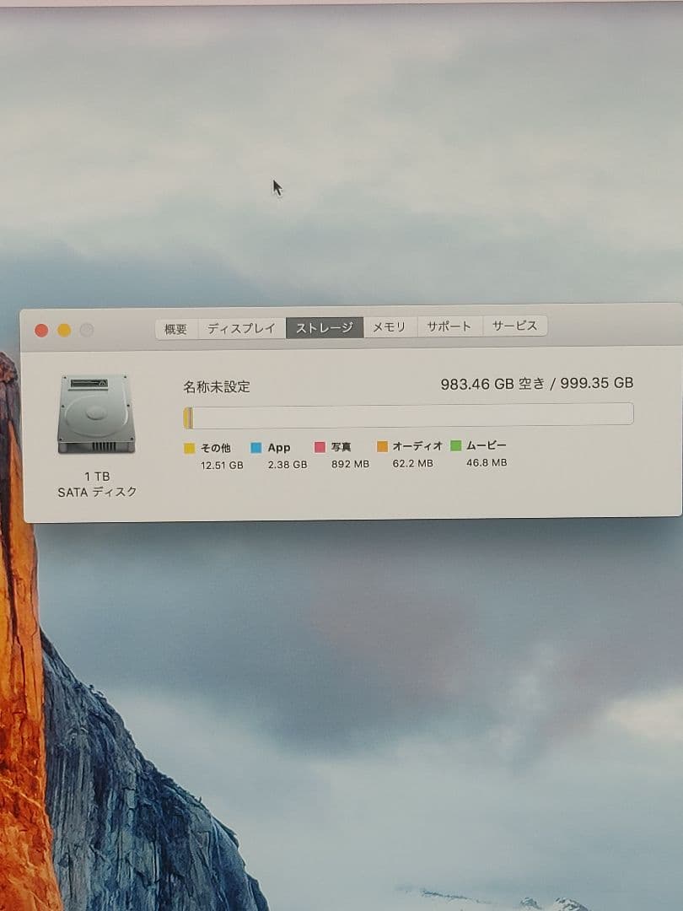This screenshot has height=911, width=683.
Task: Click the pink 写真 category icon
Action: point(319,447)
